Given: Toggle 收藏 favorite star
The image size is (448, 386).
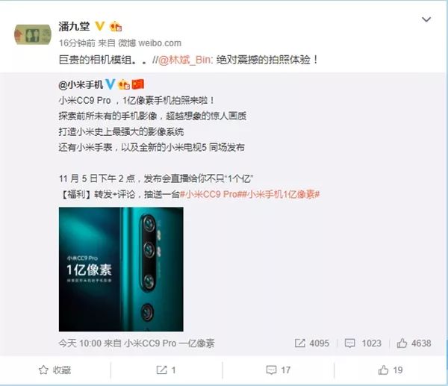Looking at the screenshot, I should coord(55,370).
